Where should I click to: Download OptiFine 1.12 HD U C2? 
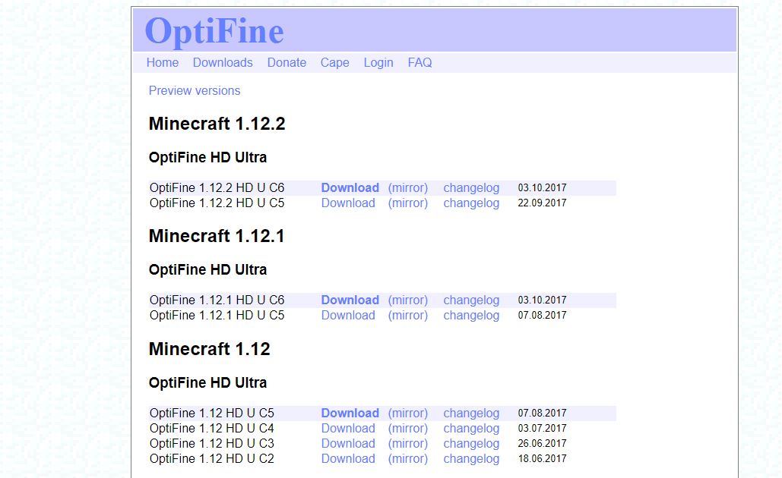pos(348,458)
